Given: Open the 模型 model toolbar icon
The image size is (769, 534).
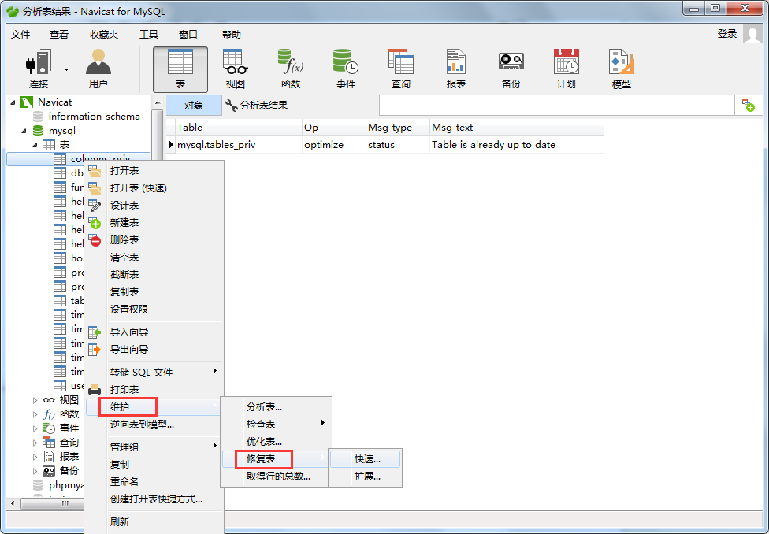Looking at the screenshot, I should [x=622, y=69].
